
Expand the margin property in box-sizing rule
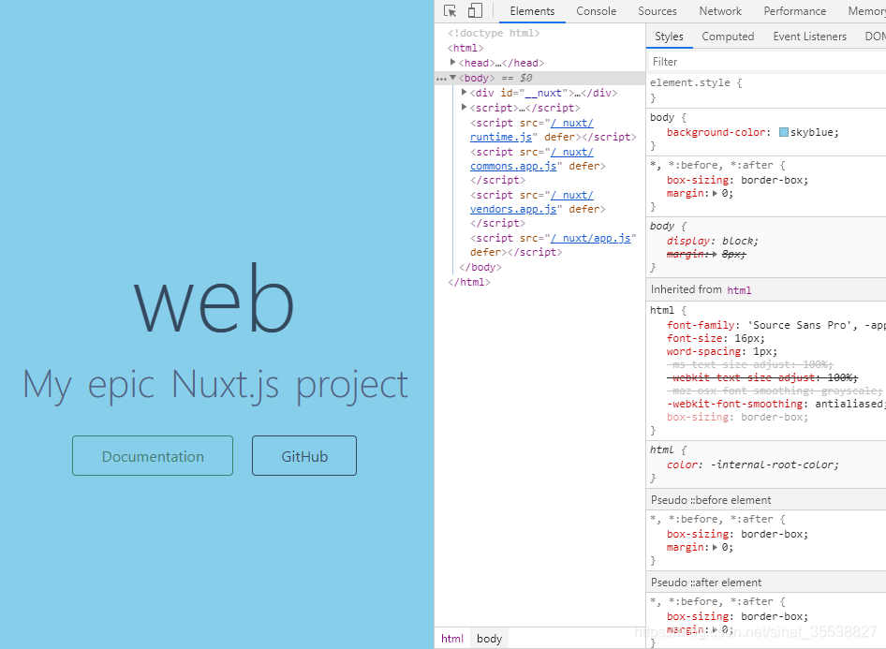[x=716, y=193]
